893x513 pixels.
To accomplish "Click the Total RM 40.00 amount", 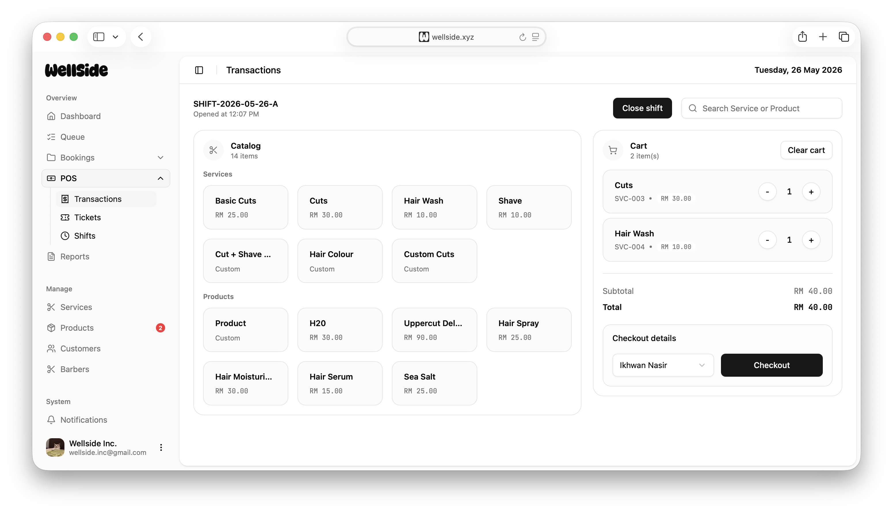I will [x=813, y=307].
